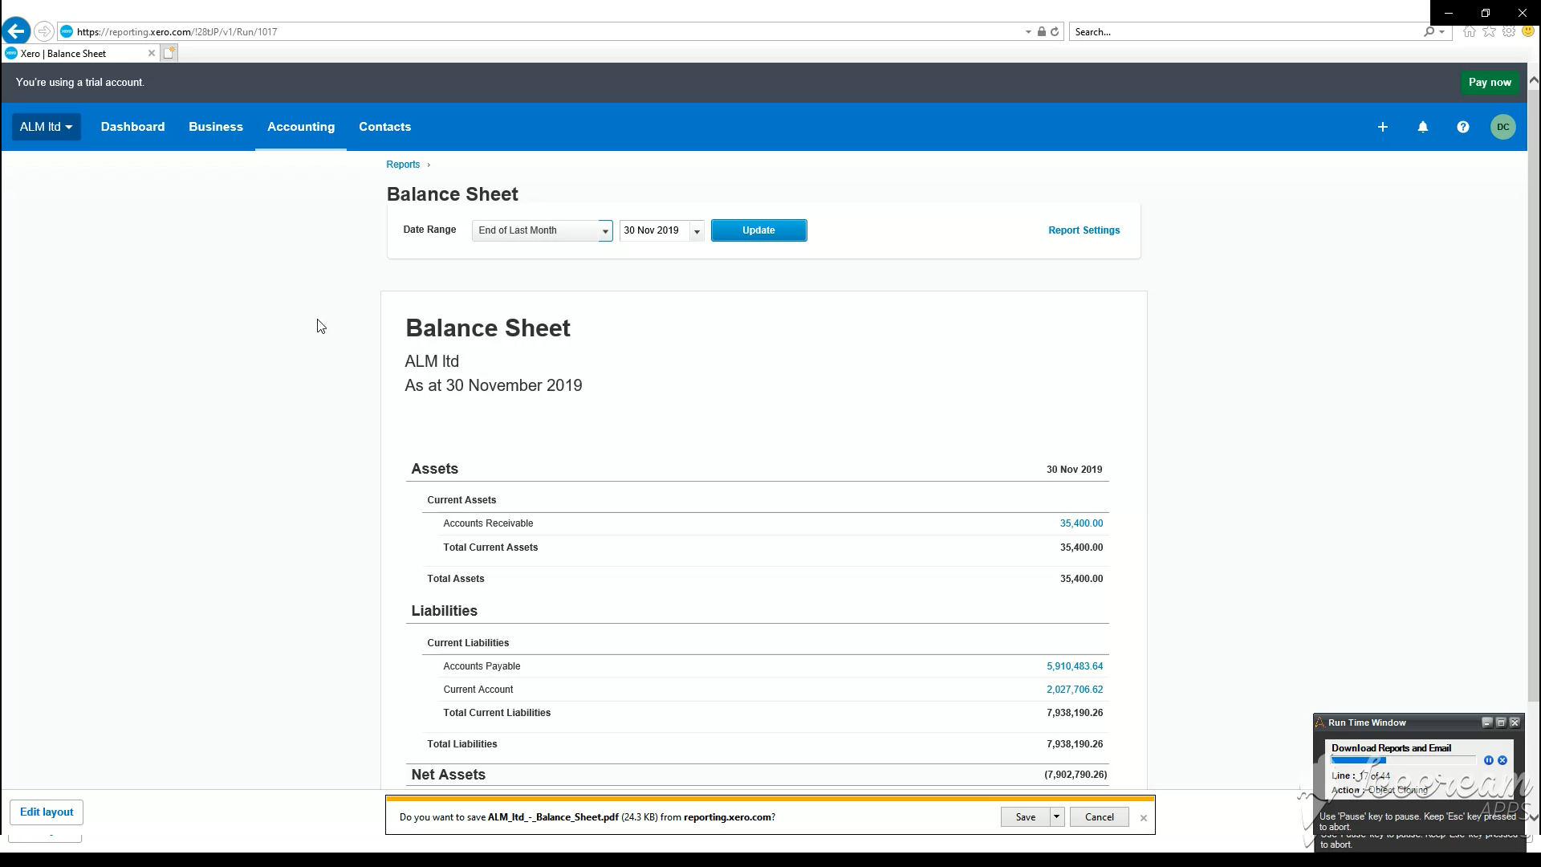
Task: Open the help question mark icon
Action: pos(1462,127)
